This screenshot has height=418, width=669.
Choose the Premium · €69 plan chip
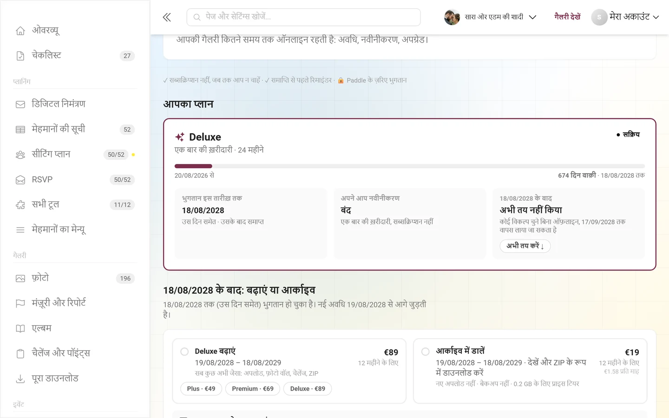(253, 389)
